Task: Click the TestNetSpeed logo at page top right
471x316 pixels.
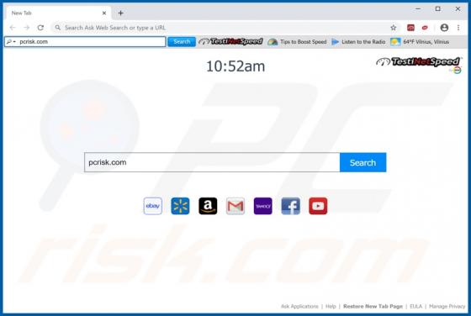Action: [419, 62]
